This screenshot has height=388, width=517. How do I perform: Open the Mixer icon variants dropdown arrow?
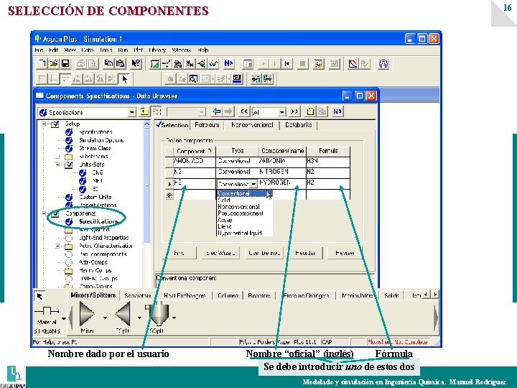click(105, 318)
